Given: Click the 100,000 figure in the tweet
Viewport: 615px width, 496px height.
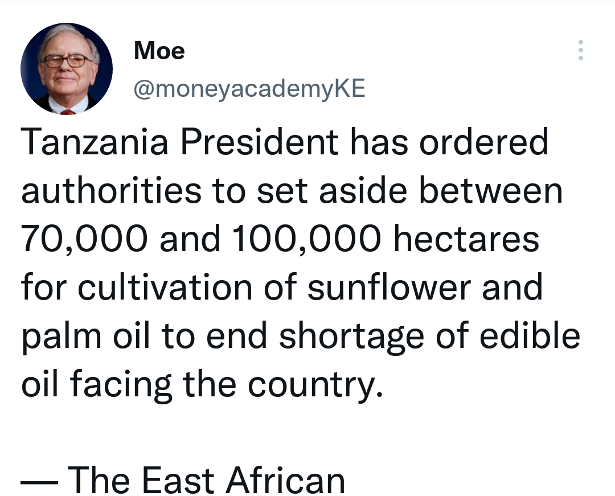Looking at the screenshot, I should click(307, 239).
